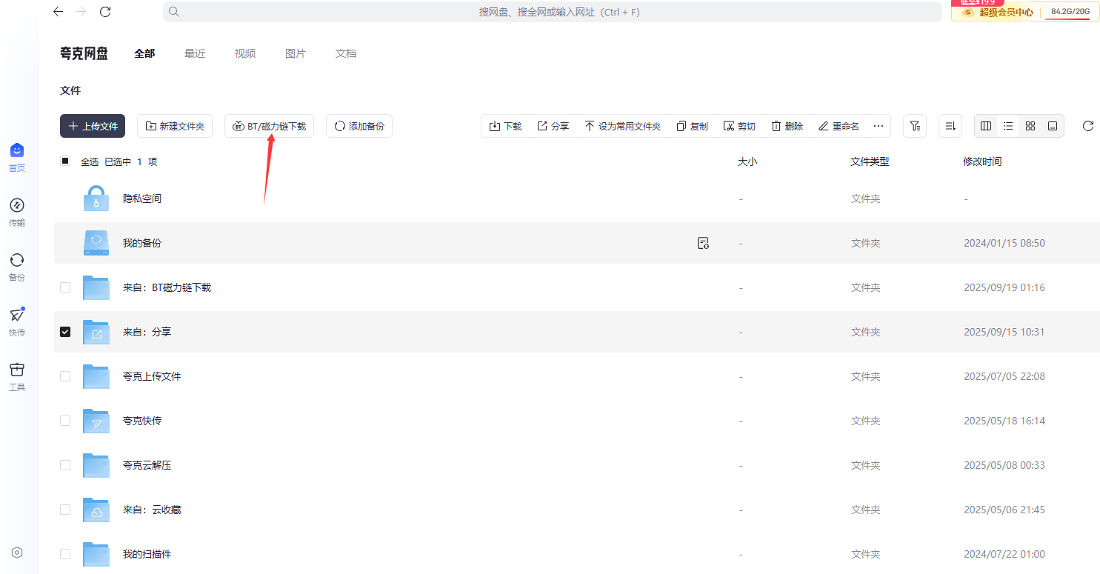Image resolution: width=1100 pixels, height=574 pixels.
Task: Uncheck the 来自：分享 folder checkbox
Action: click(65, 332)
